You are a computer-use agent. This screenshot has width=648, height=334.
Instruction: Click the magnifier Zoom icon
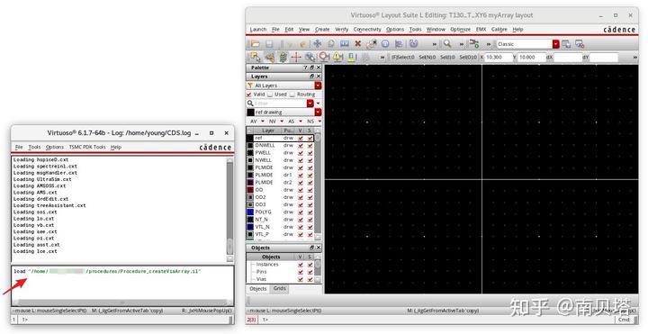(447, 44)
